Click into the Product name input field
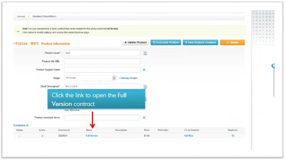 [x=102, y=53]
